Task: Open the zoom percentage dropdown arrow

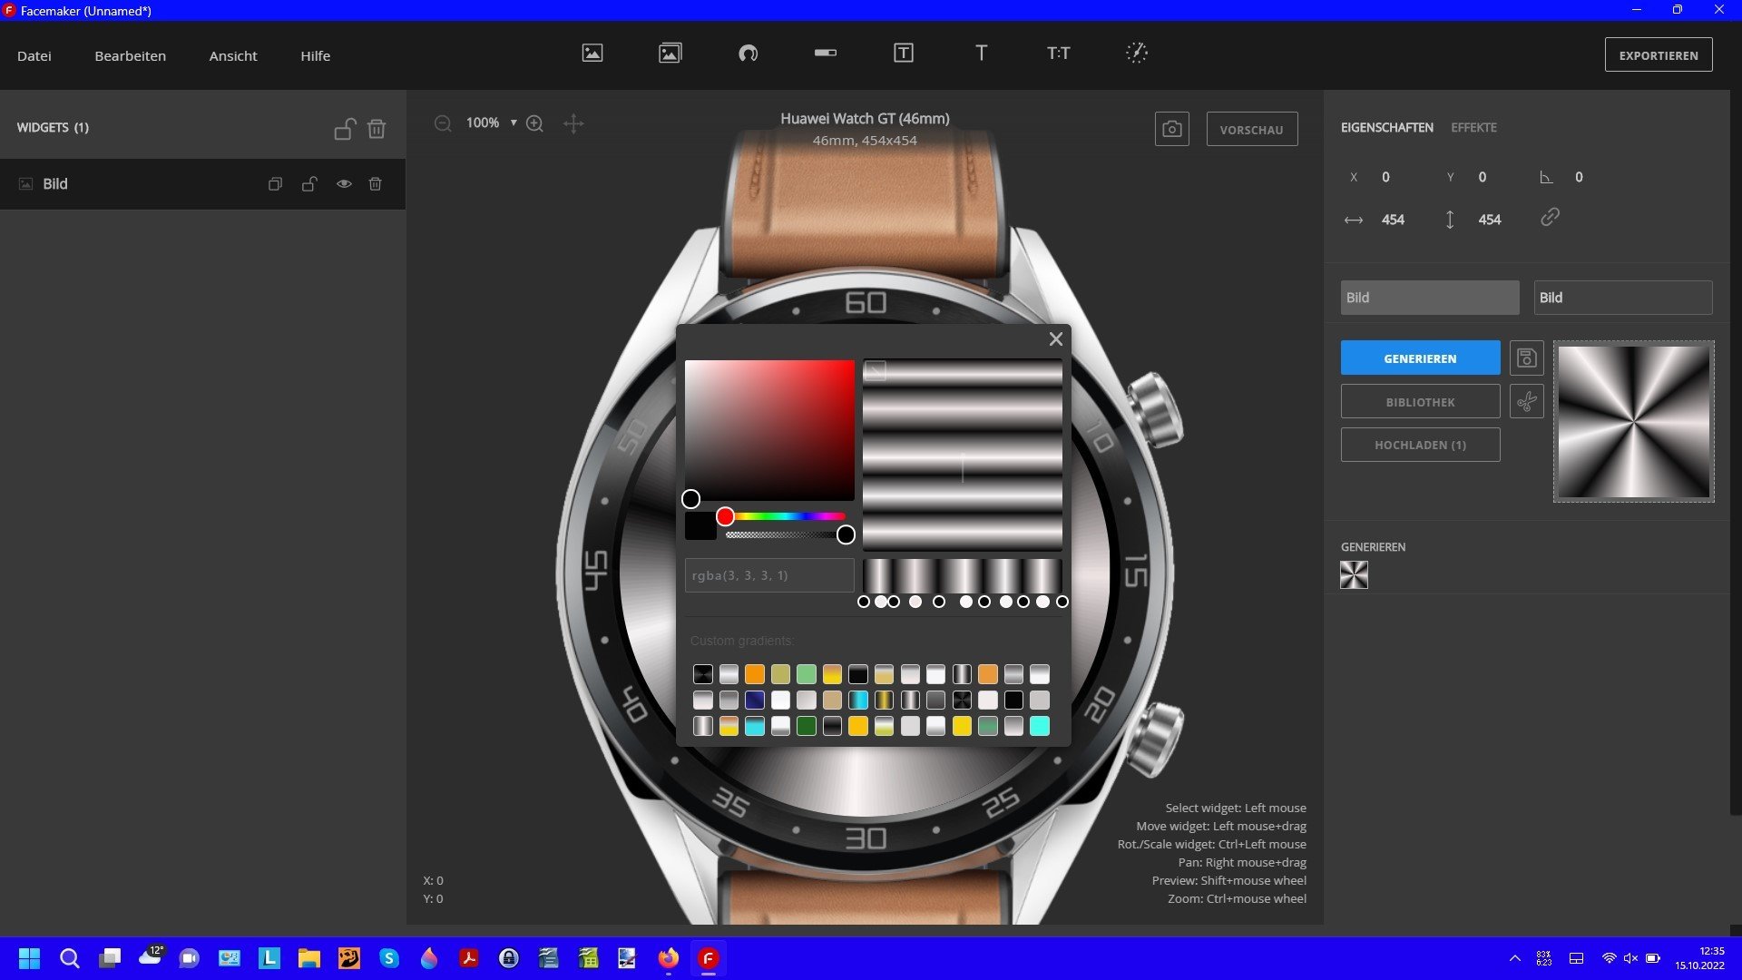Action: (x=514, y=122)
